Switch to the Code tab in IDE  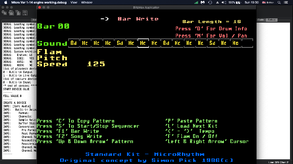pos(261,20)
